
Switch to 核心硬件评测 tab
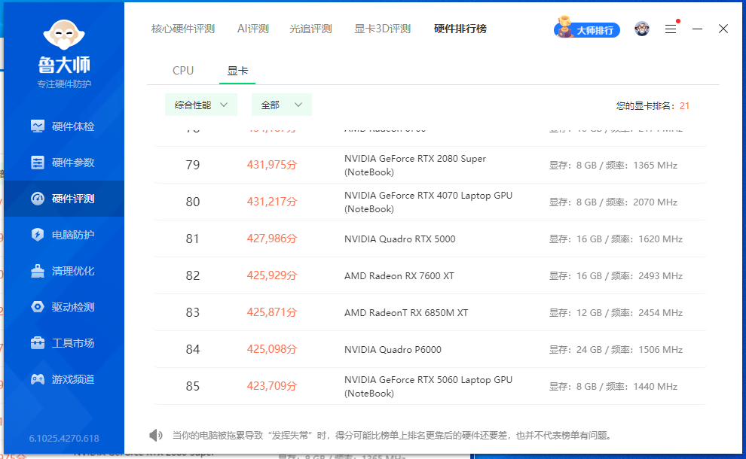coord(183,29)
